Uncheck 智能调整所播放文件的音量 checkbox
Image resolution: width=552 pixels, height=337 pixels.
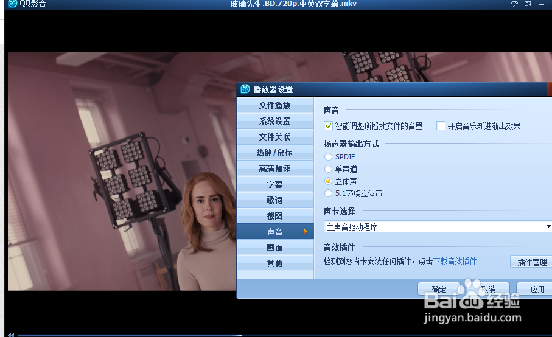[328, 126]
